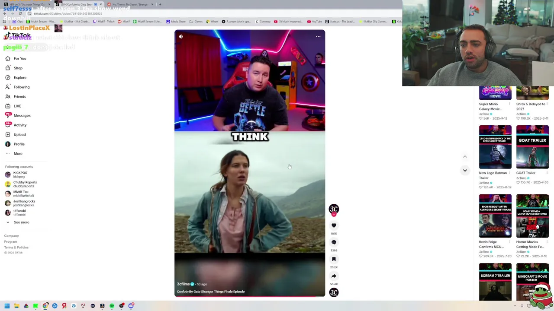Viewport: 554px width, 311px height.
Task: Open GOAT Trailer video thumbnail
Action: [532, 147]
